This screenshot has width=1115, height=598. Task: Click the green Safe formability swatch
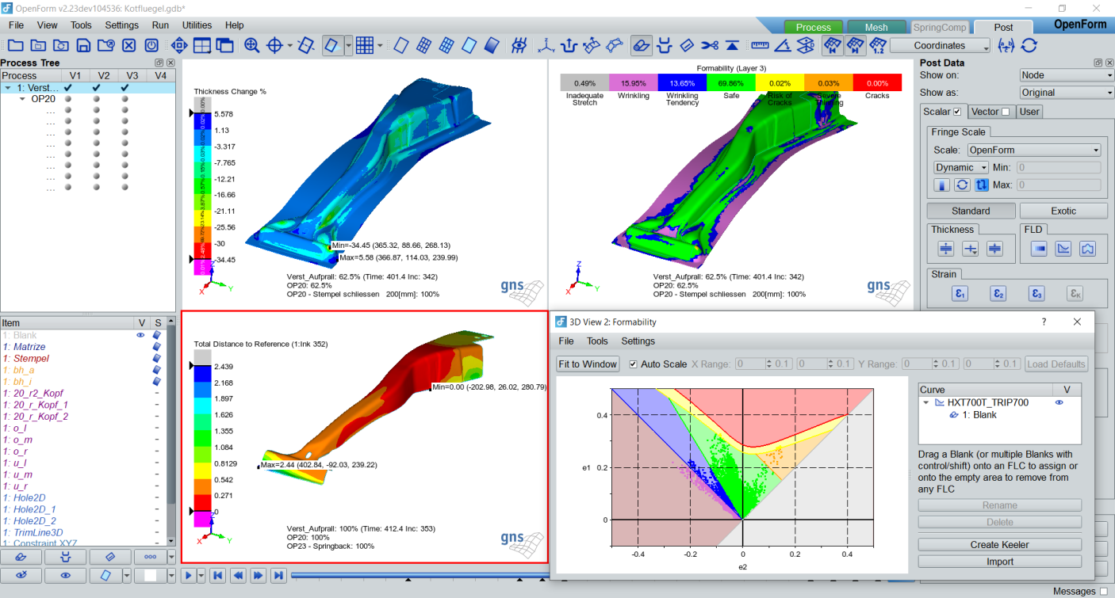coord(731,83)
